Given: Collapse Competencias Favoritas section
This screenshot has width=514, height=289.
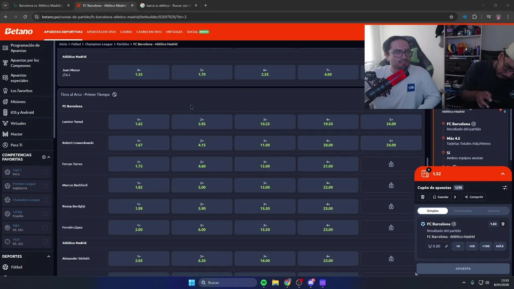Looking at the screenshot, I should 49,157.
